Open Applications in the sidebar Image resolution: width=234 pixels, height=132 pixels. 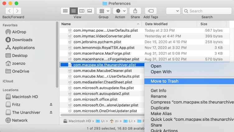(20, 48)
